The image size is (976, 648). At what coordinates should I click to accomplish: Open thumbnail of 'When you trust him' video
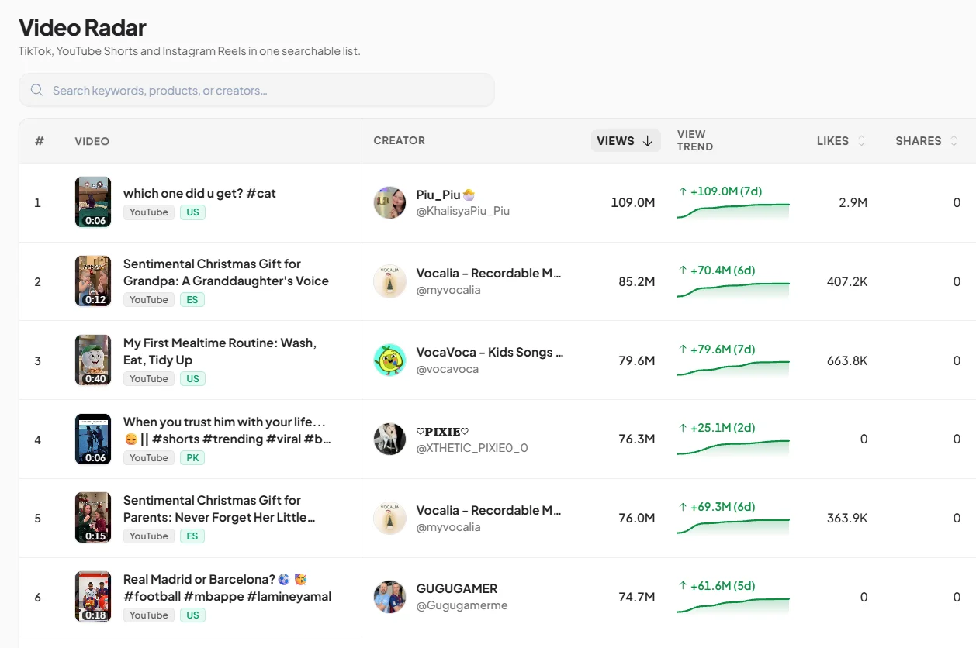(93, 439)
